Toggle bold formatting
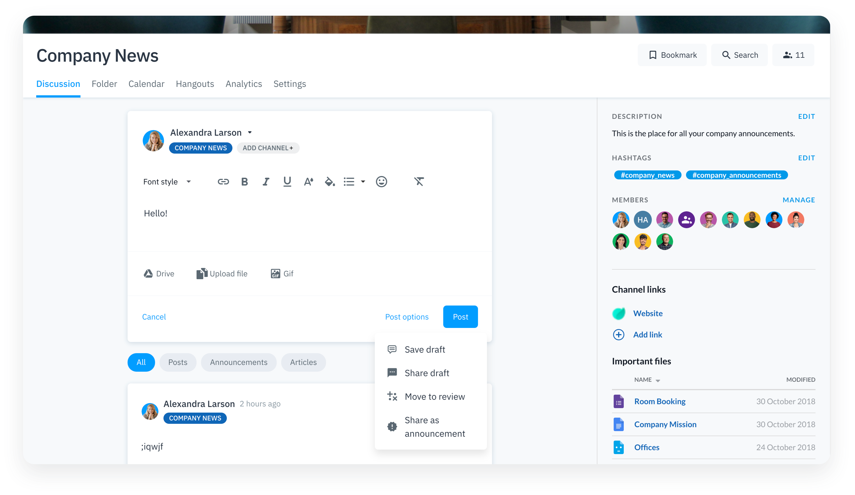 pos(244,182)
